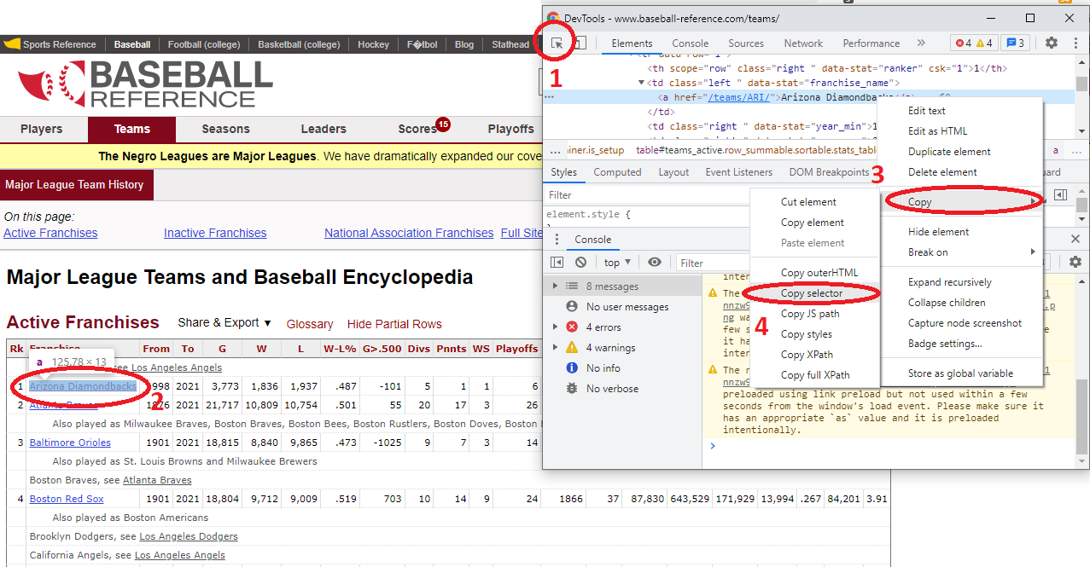1090x567 pixels.
Task: Click the Styles pane Filter field
Action: click(647, 195)
